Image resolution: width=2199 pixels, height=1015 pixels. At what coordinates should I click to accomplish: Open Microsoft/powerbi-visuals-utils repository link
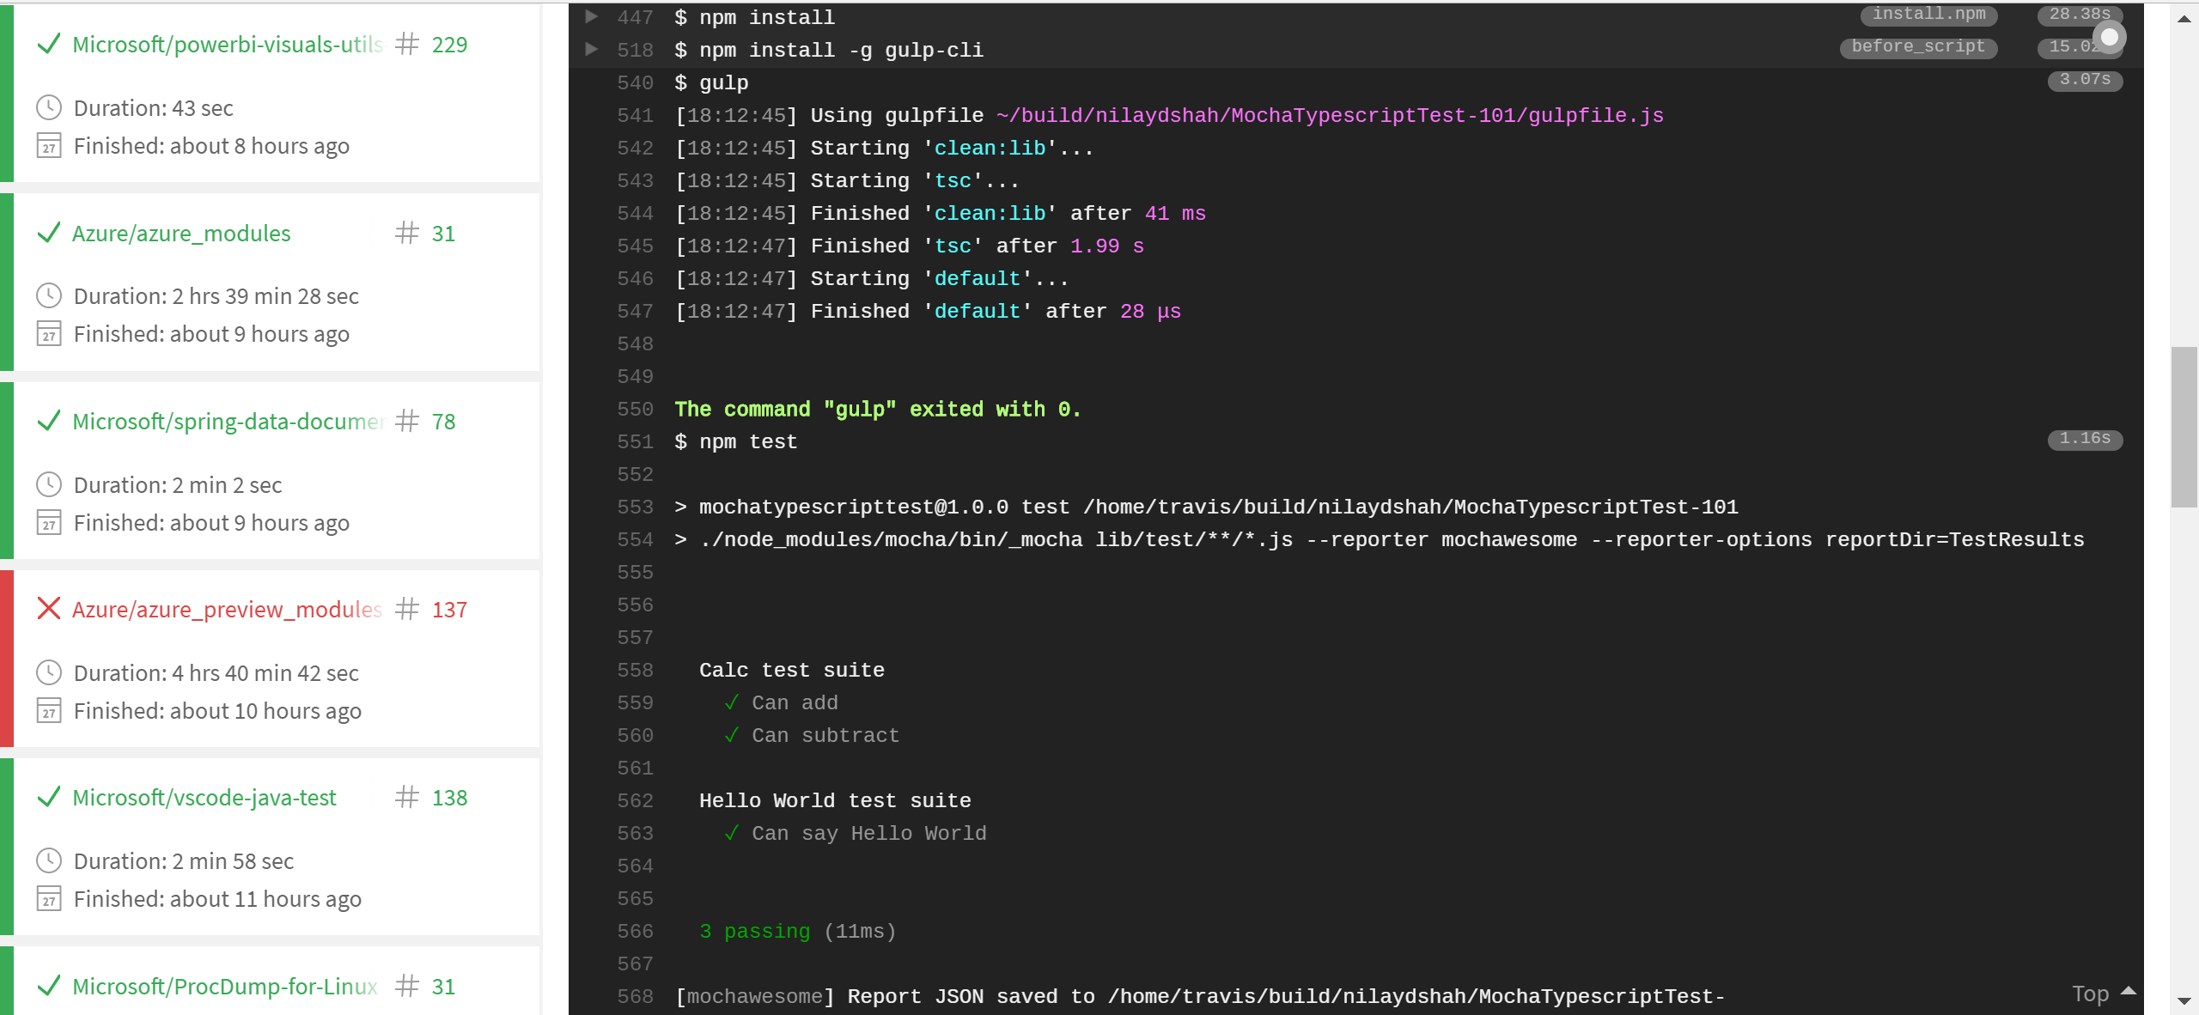click(x=228, y=45)
